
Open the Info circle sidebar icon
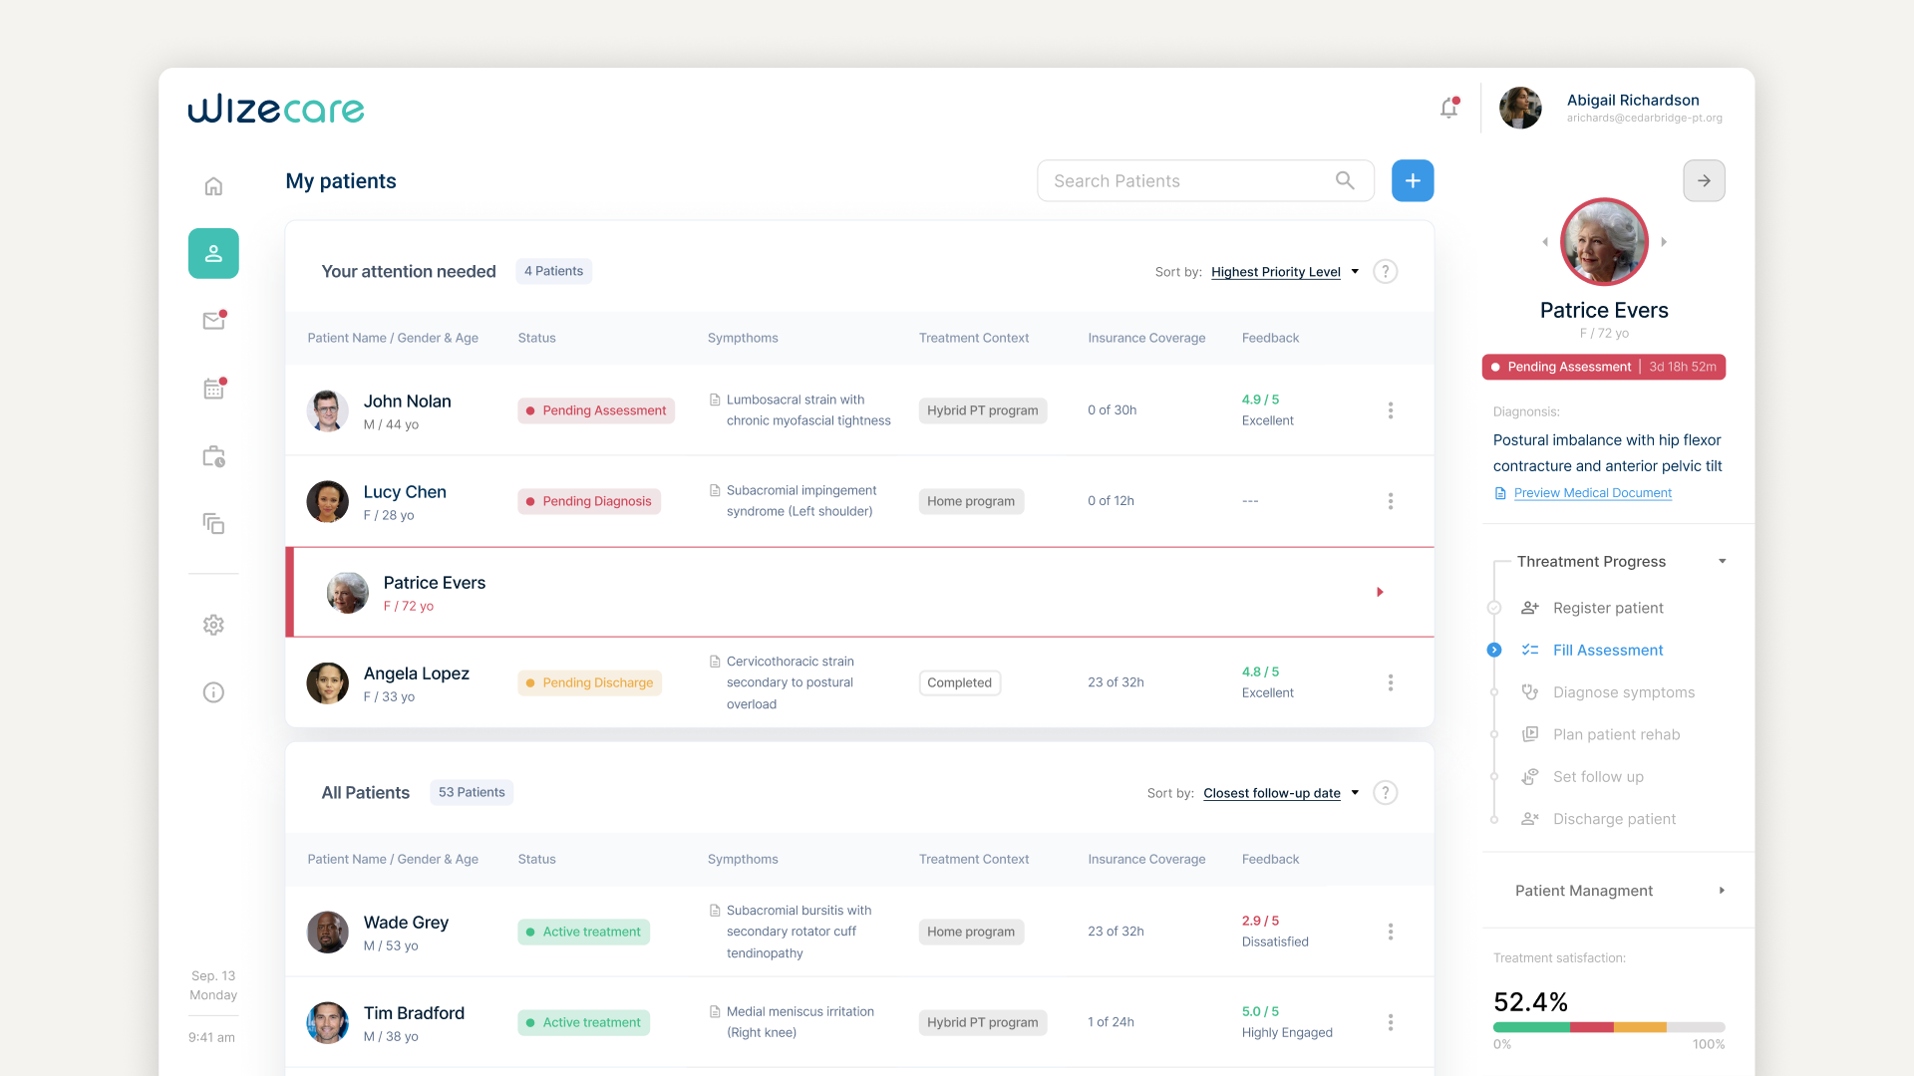[x=213, y=692]
